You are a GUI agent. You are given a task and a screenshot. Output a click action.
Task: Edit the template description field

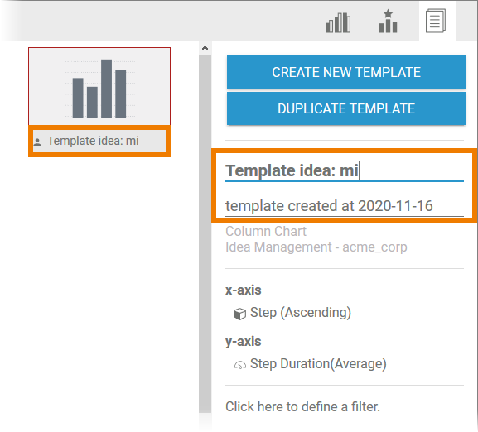click(345, 206)
